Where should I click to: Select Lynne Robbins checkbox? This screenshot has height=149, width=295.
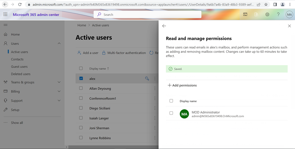tap(81, 138)
